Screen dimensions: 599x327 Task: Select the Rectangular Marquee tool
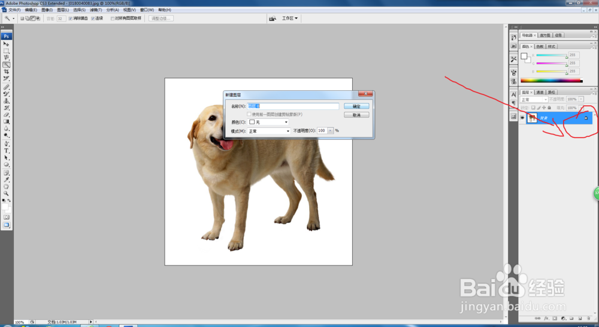(7, 51)
